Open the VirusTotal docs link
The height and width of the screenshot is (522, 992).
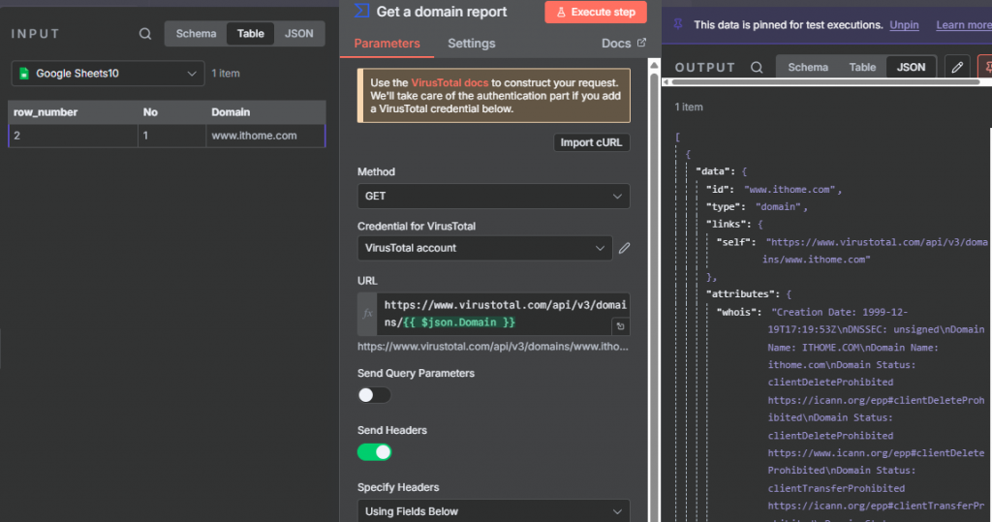click(x=449, y=83)
